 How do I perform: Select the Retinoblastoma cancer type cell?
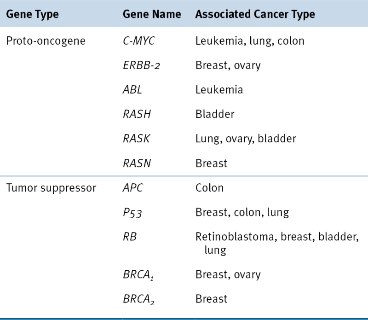[276, 243]
